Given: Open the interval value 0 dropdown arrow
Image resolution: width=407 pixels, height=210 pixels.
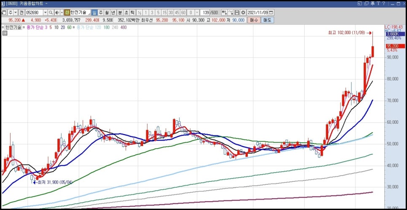Looking at the screenshot, I should 197,13.
